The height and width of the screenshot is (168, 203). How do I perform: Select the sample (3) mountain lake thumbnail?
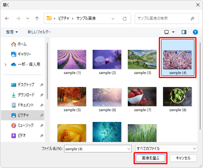point(142,59)
